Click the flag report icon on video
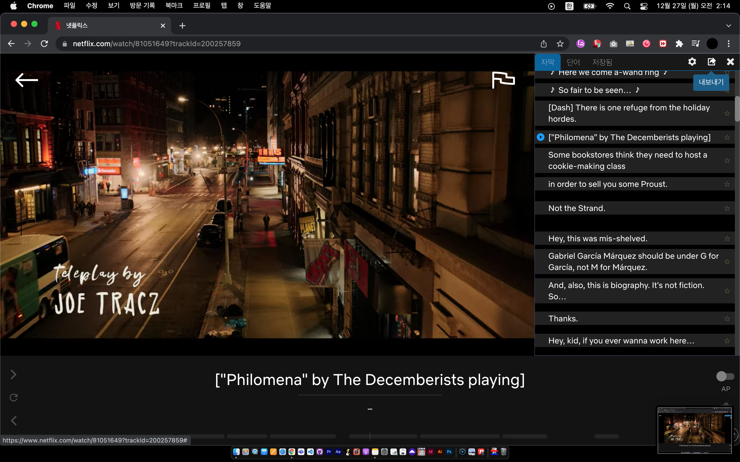Screen dimensions: 740x462 tap(503, 80)
